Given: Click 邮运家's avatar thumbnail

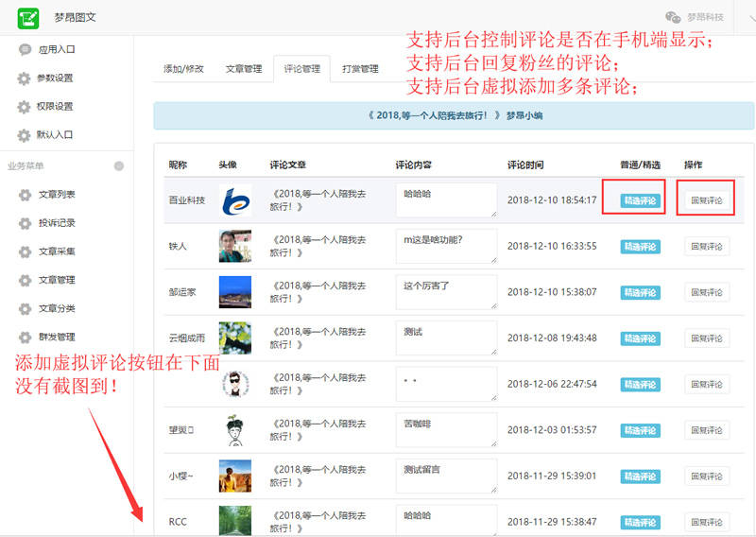Looking at the screenshot, I should (x=235, y=292).
